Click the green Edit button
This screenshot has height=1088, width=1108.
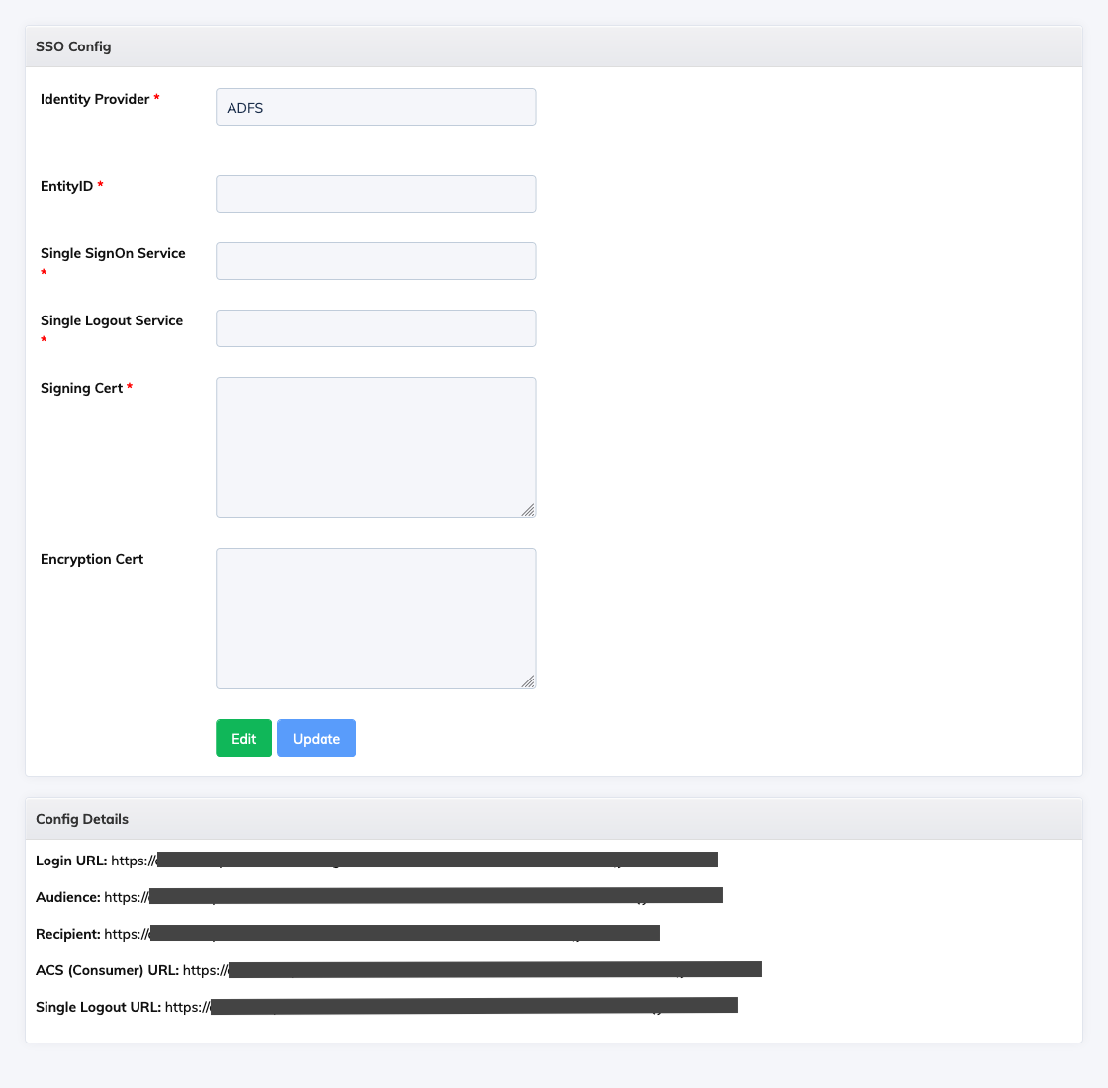point(243,738)
